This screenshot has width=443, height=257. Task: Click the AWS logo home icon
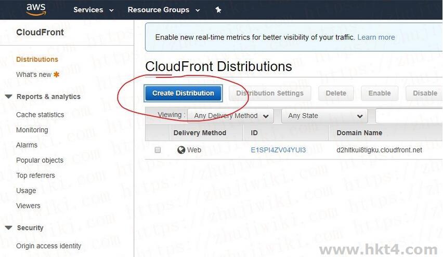[x=36, y=9]
